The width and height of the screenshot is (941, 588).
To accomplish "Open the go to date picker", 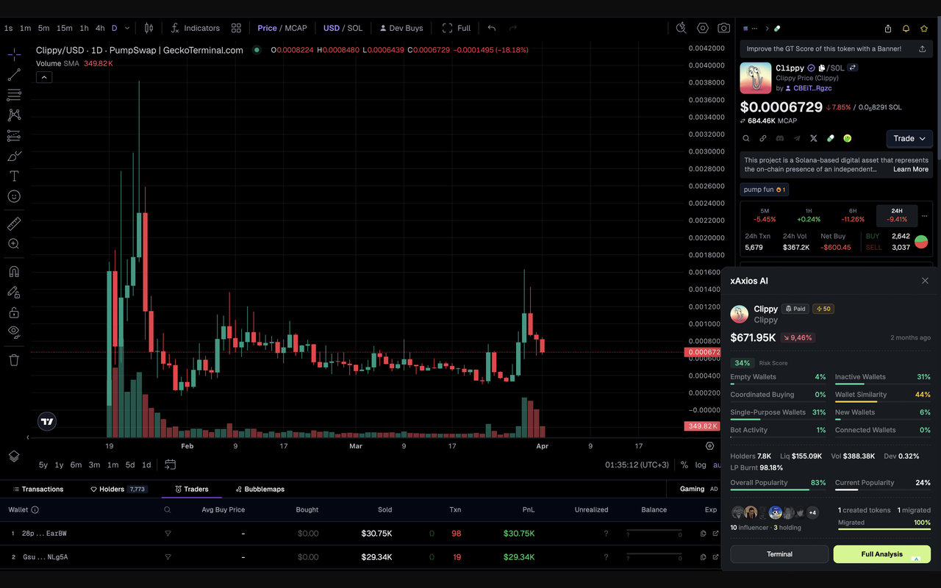I will pyautogui.click(x=171, y=465).
